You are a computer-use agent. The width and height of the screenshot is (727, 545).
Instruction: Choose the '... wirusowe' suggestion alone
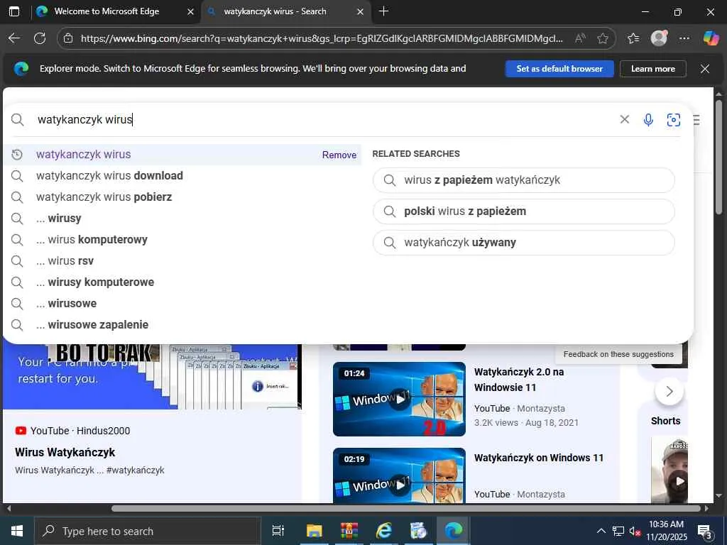[182, 304]
